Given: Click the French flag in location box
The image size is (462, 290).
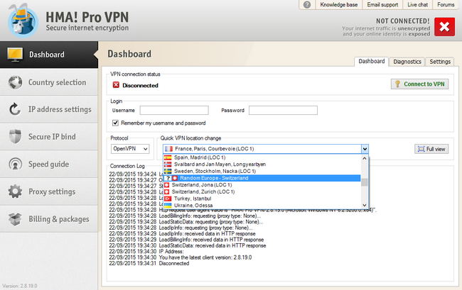Looking at the screenshot, I should coord(168,149).
